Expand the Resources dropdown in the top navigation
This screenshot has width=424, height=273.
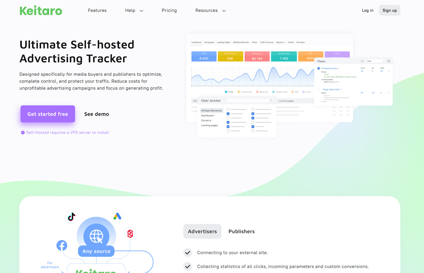coord(210,10)
